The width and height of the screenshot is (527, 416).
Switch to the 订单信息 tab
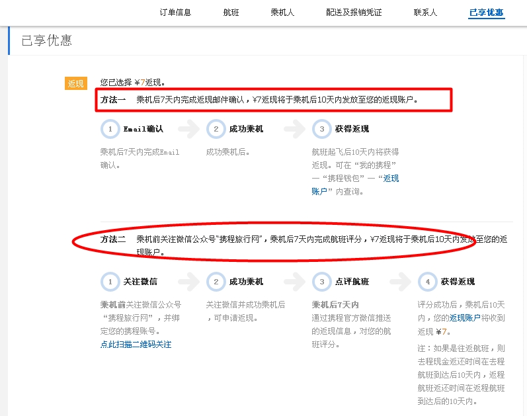pyautogui.click(x=175, y=13)
